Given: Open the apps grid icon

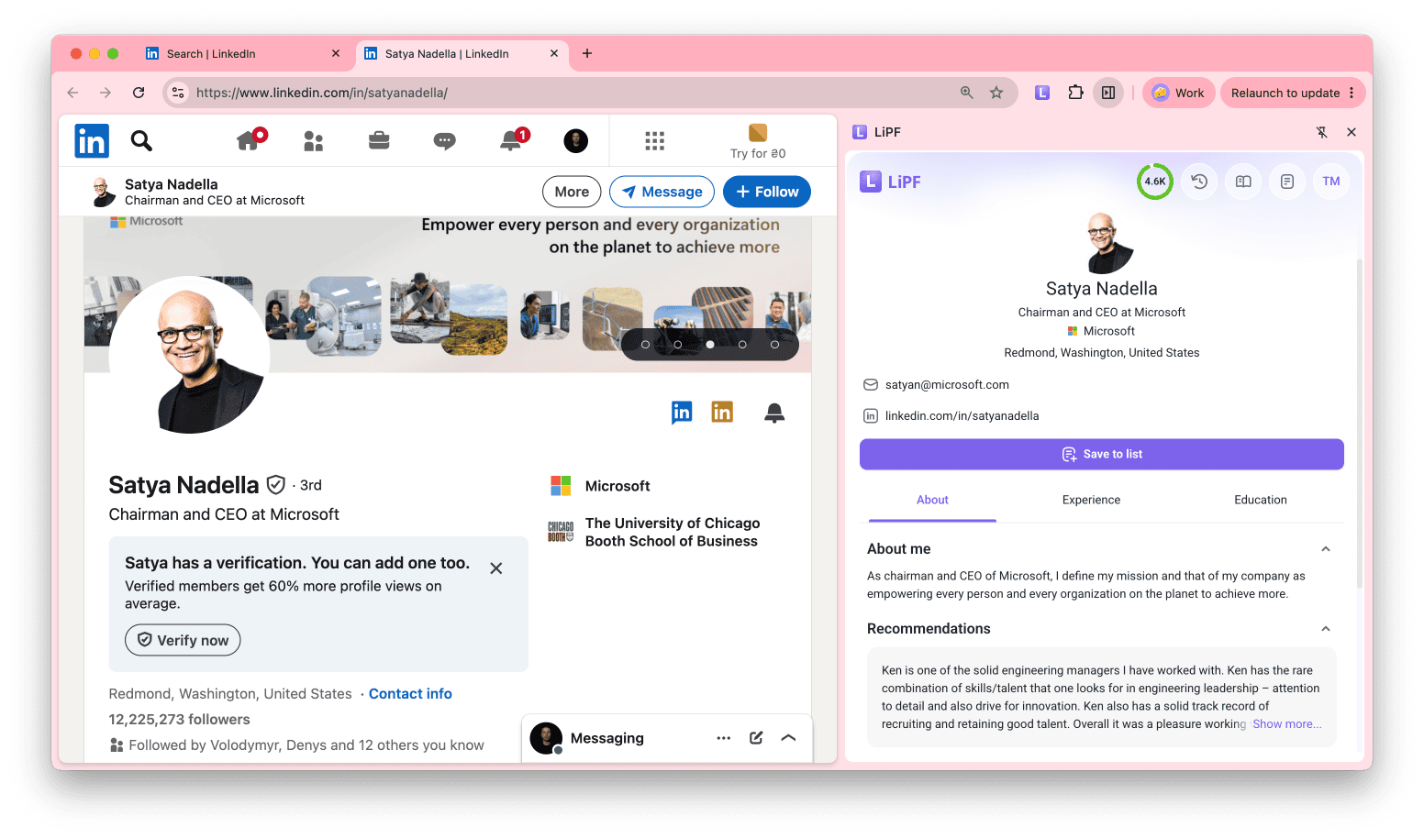Looking at the screenshot, I should 654,140.
